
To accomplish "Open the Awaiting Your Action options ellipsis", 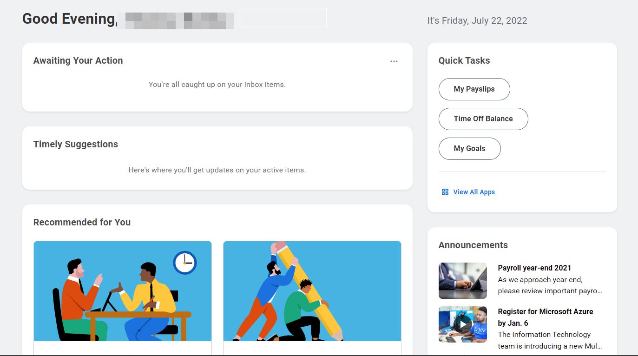I will [394, 61].
